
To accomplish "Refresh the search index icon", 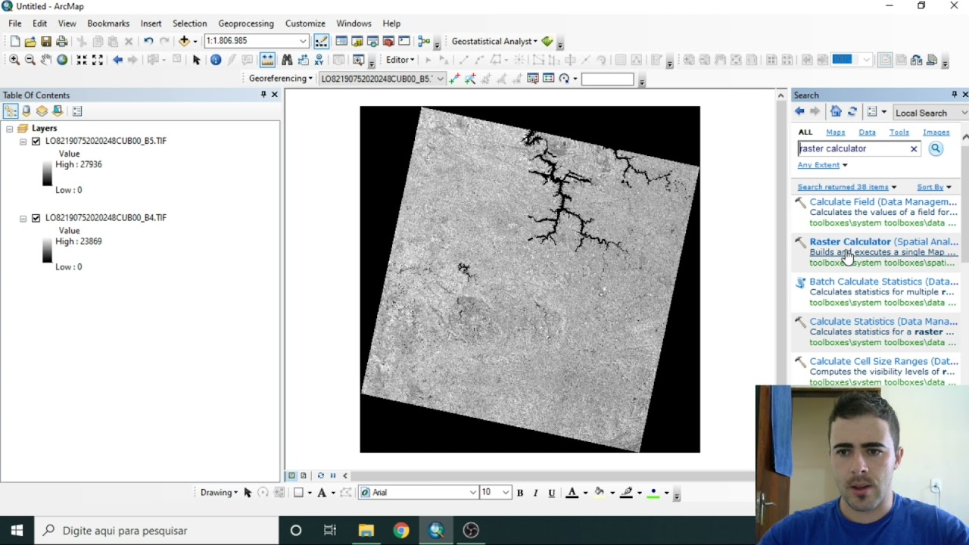I will 852,112.
